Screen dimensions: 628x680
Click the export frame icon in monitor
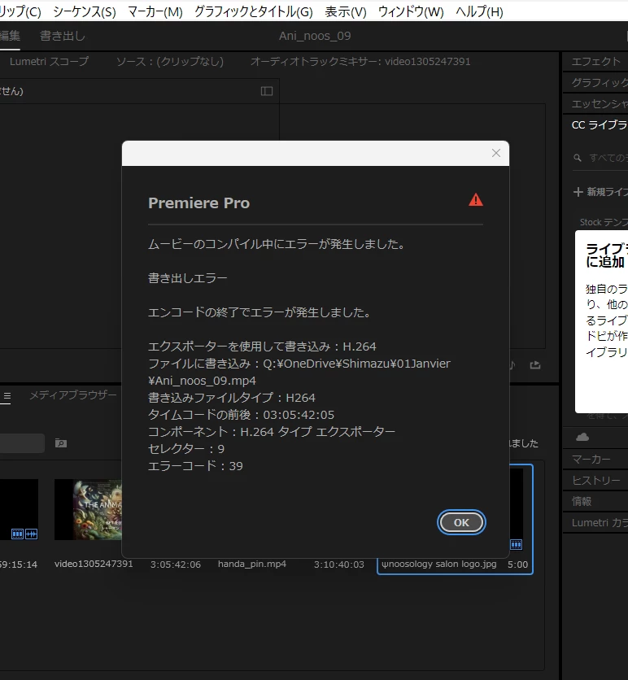535,365
